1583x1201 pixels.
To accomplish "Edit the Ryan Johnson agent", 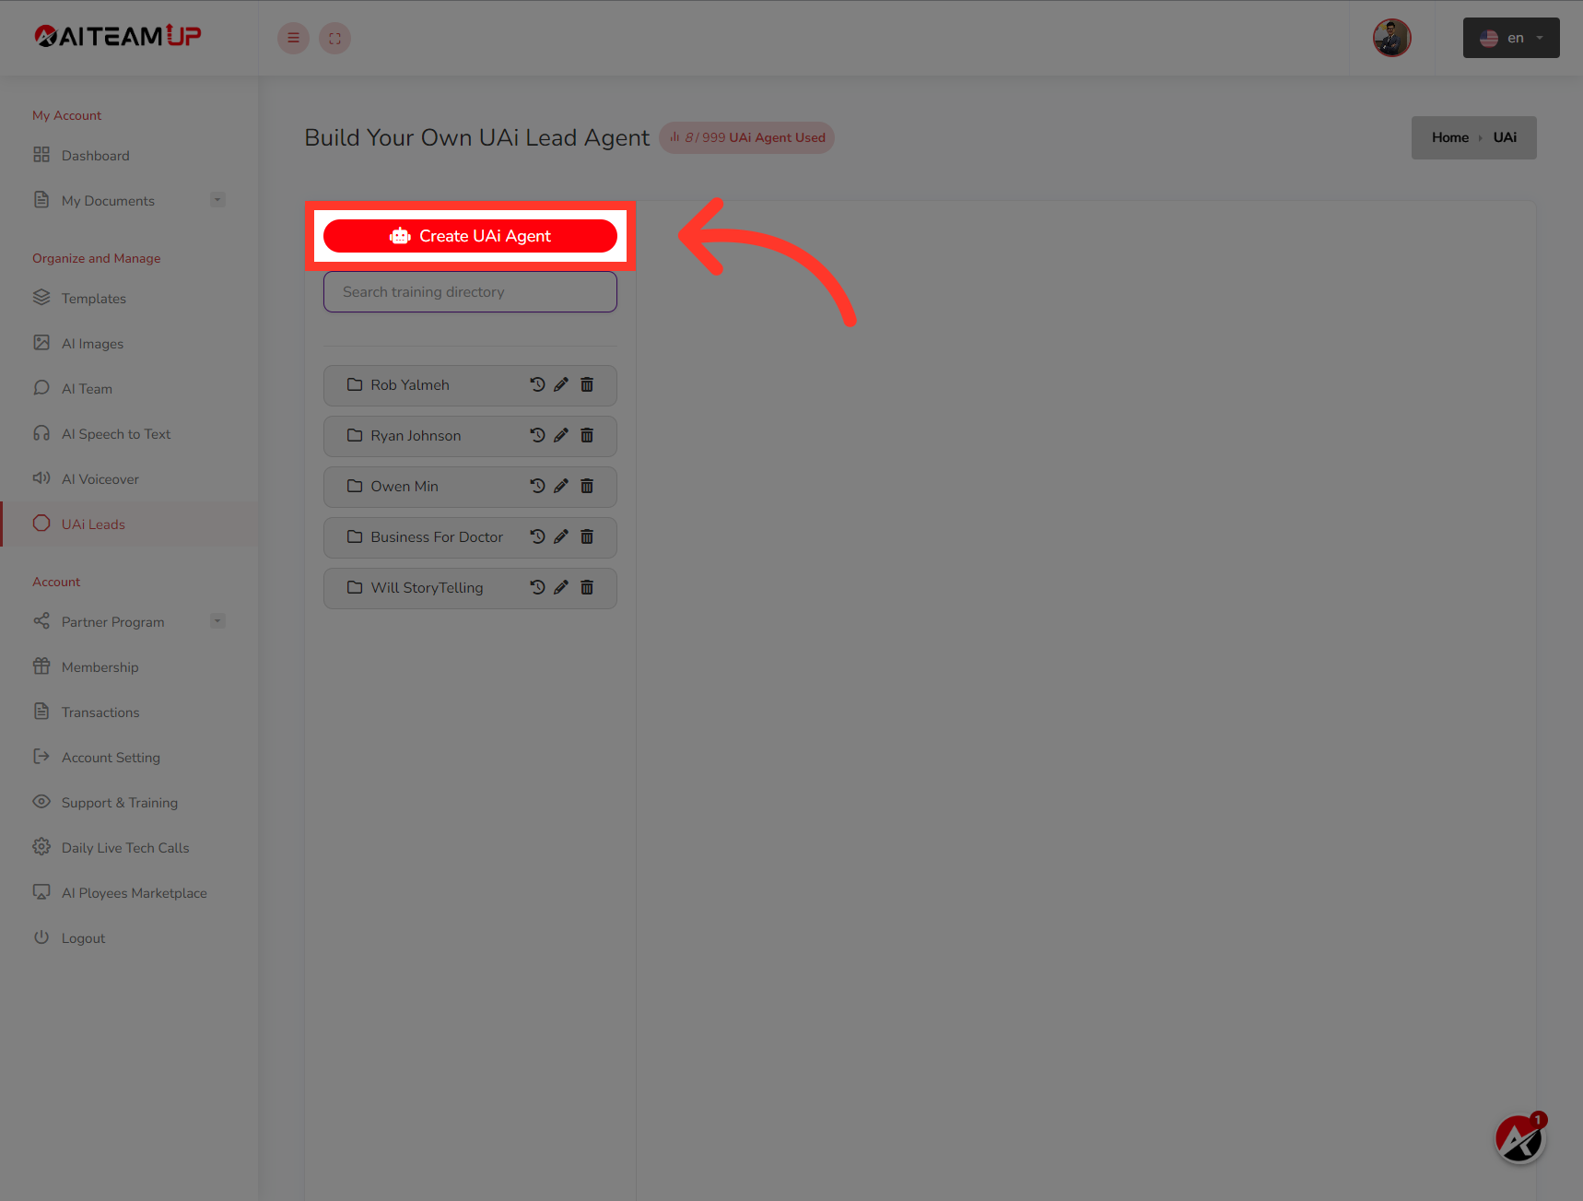I will pyautogui.click(x=561, y=435).
